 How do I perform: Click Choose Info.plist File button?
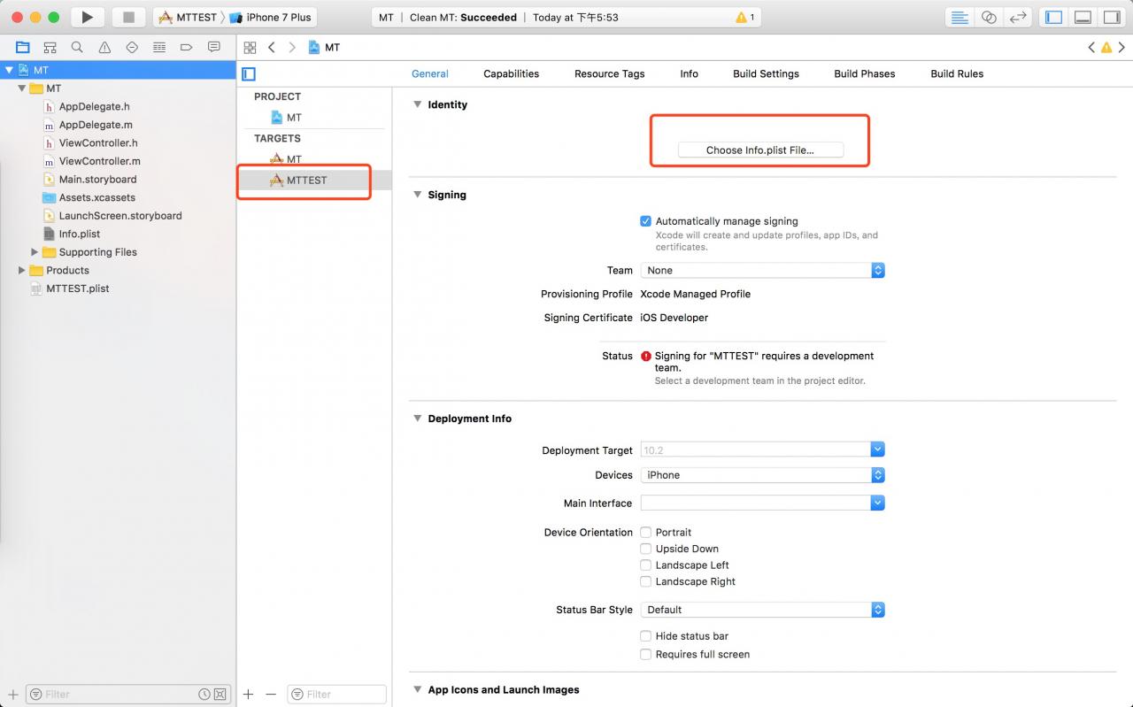760,150
